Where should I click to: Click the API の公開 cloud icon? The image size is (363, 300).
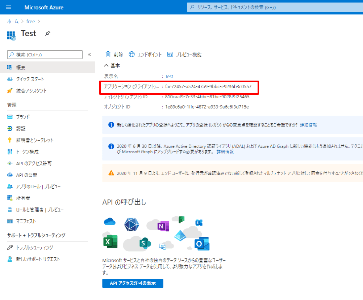(10, 175)
